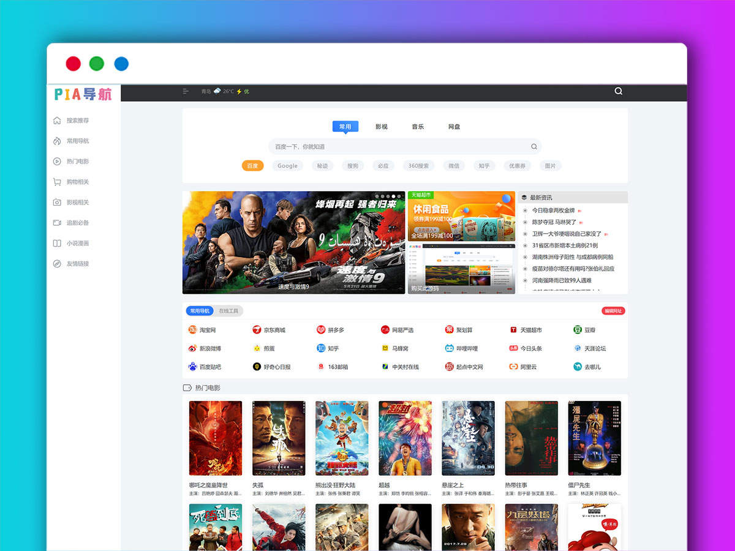Toggle the sidebar collapse menu icon

point(186,91)
